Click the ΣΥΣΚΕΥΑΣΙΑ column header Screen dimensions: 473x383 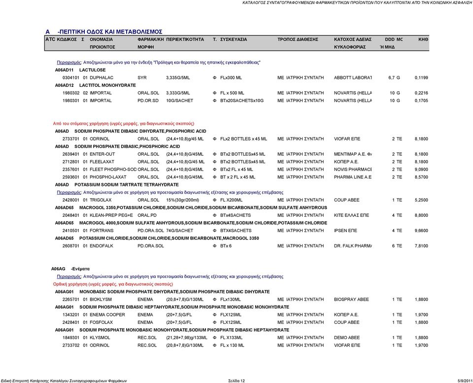pyautogui.click(x=234, y=39)
